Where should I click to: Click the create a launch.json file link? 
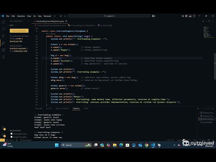[16, 40]
